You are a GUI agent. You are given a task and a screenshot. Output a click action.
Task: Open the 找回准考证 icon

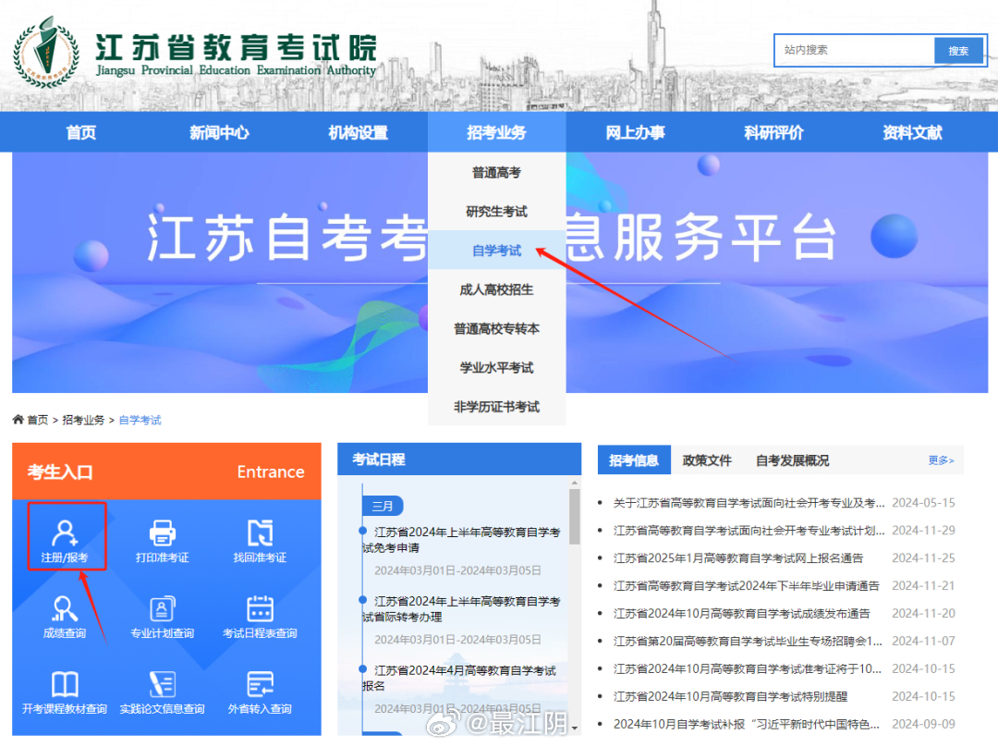[x=260, y=539]
